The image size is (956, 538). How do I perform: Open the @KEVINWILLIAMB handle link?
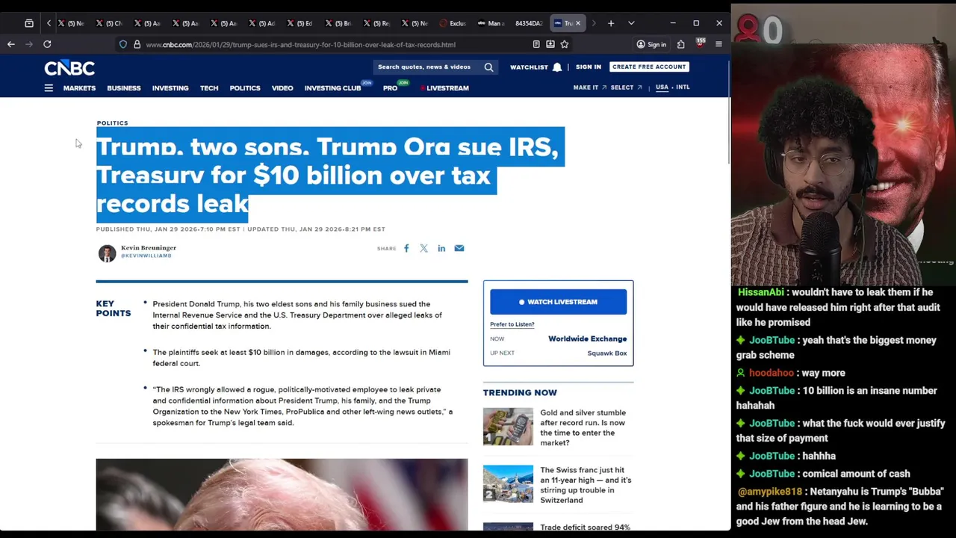[x=146, y=256]
